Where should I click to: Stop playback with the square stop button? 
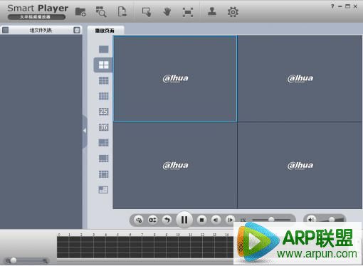pyautogui.click(x=201, y=220)
